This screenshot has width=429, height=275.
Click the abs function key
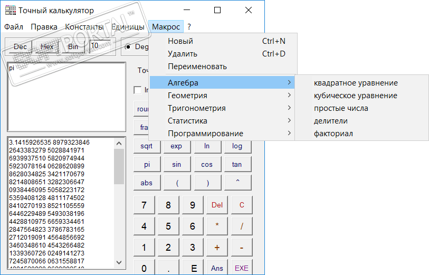pos(147,183)
